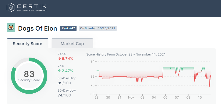This screenshot has height=111, width=221.
Task: Click the Score History date range heading
Action: (126, 54)
